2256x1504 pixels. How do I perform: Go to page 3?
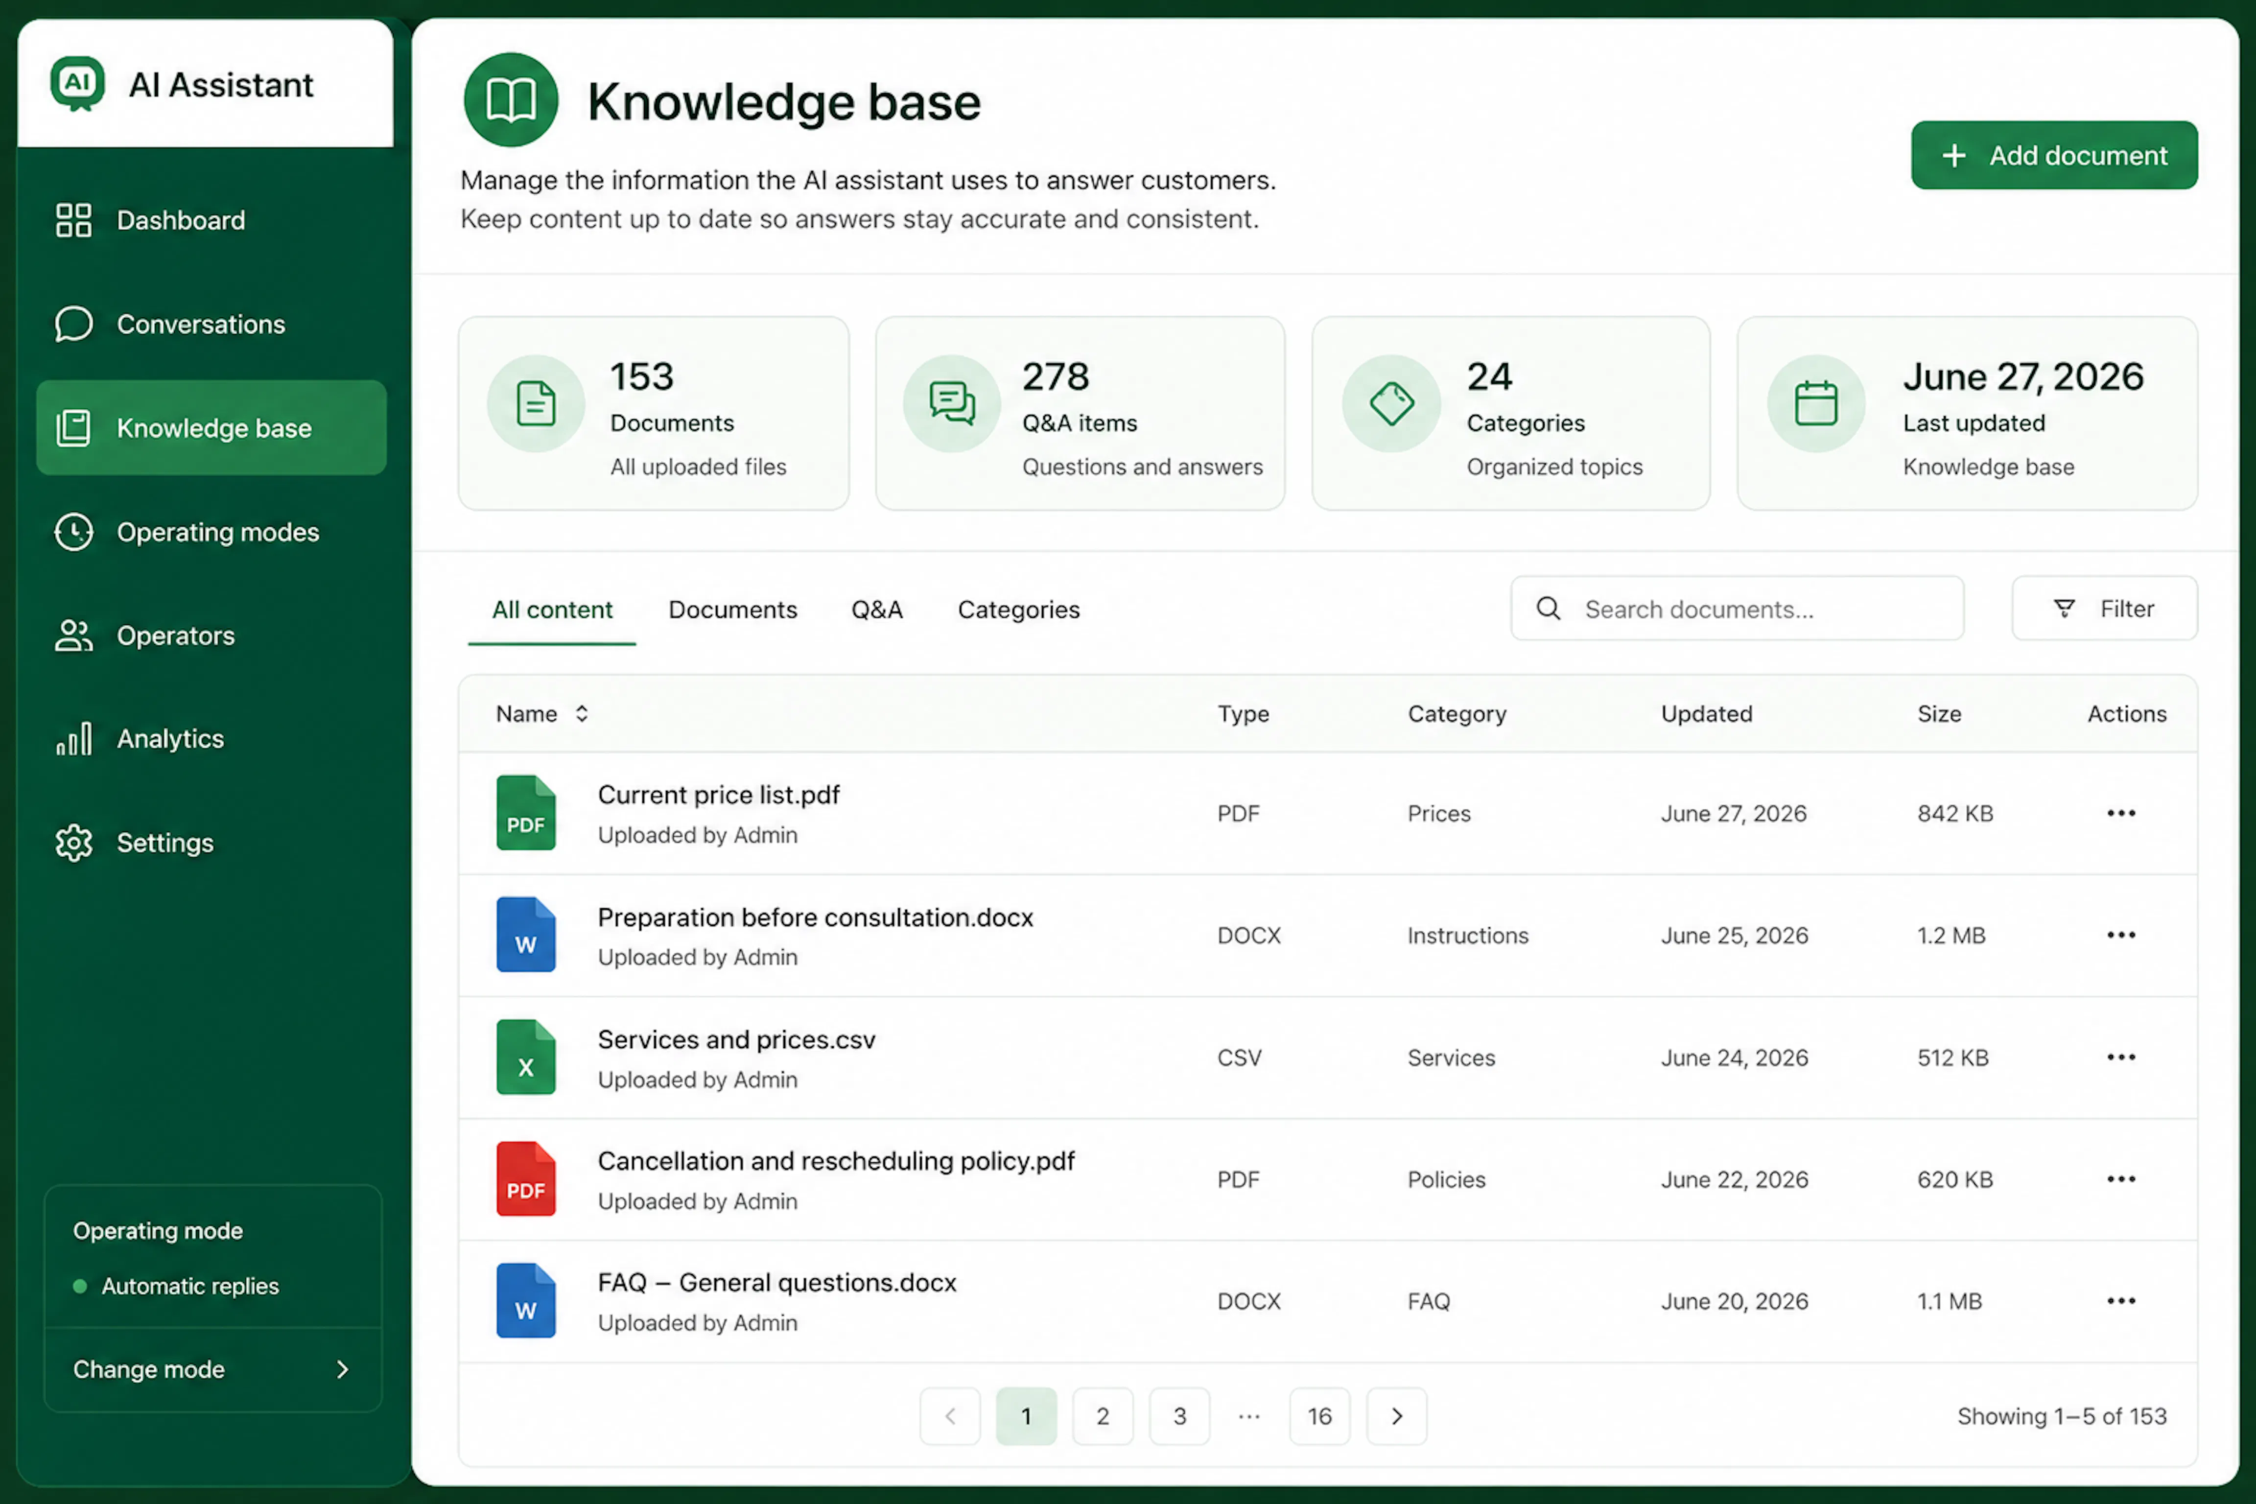click(x=1180, y=1416)
